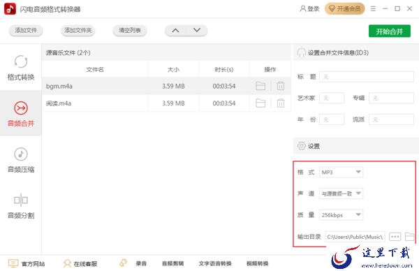Switch to 音频压缩 sidebar tab
Viewport: 419px width, 271px height.
coord(21,160)
